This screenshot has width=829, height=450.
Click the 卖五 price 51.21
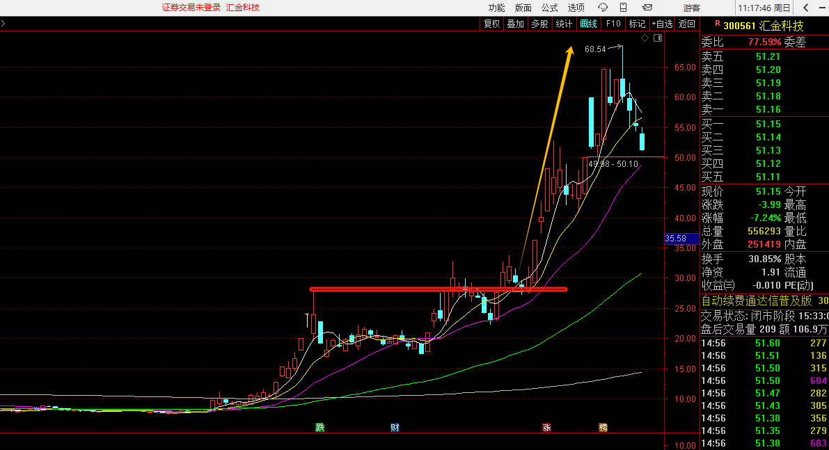[768, 56]
